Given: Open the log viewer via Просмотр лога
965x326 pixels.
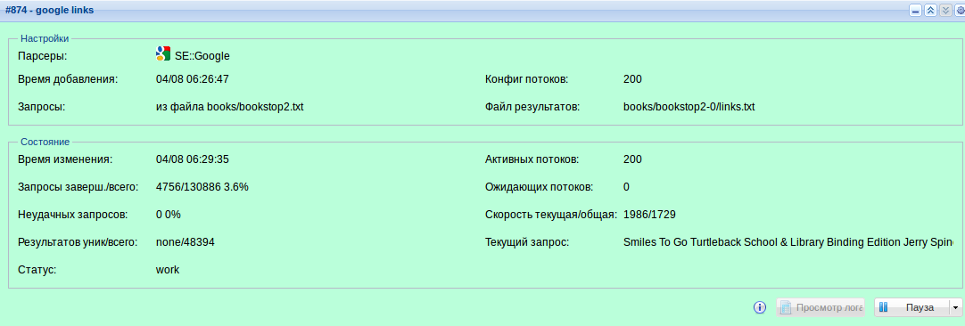Looking at the screenshot, I should (821, 307).
